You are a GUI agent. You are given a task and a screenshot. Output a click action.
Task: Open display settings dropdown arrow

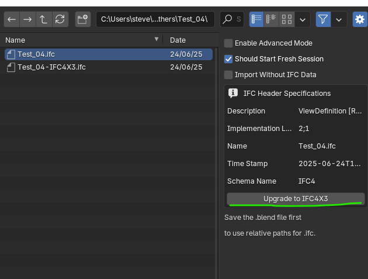tap(303, 19)
